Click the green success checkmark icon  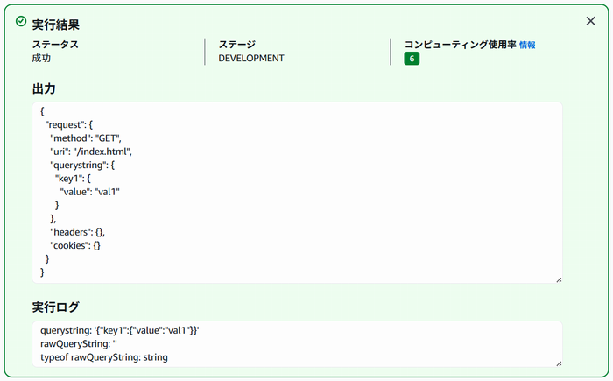pyautogui.click(x=21, y=21)
